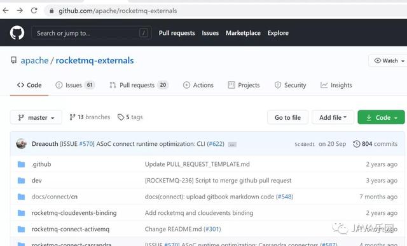Open the docs/connect/cn folder
Image resolution: width=407 pixels, height=246 pixels.
click(x=55, y=197)
